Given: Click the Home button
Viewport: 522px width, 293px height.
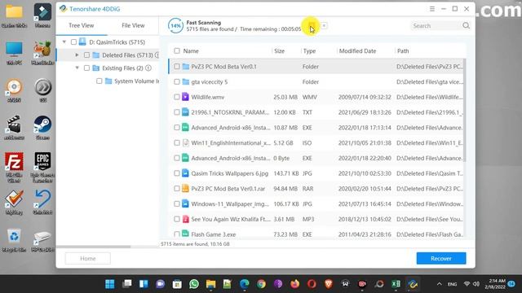Looking at the screenshot, I should (x=88, y=259).
